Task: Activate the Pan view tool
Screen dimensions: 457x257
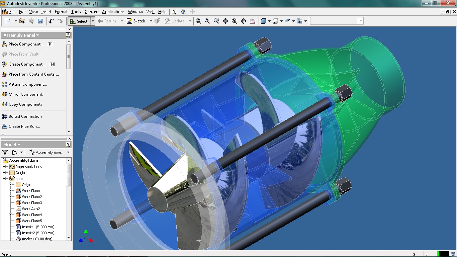Action: pyautogui.click(x=225, y=21)
